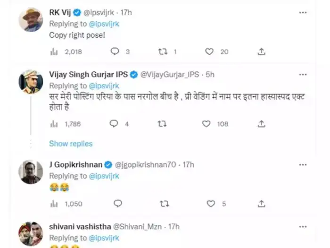The image size is (330, 248).
Task: Open more options on Vijay Singh Gurjar's tweet
Action: coord(303,75)
